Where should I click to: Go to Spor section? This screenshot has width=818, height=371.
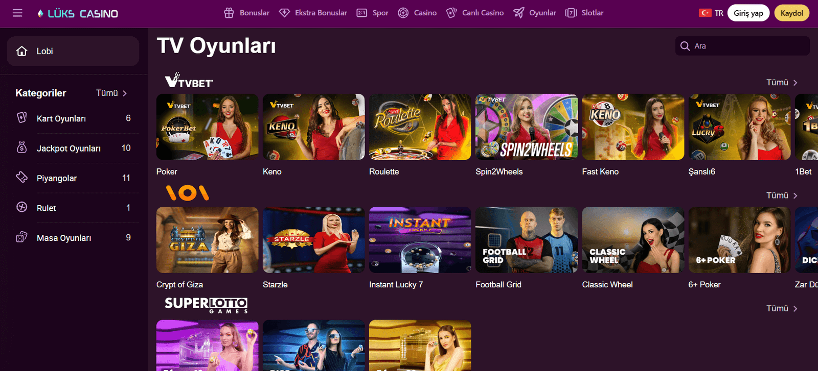click(x=372, y=13)
